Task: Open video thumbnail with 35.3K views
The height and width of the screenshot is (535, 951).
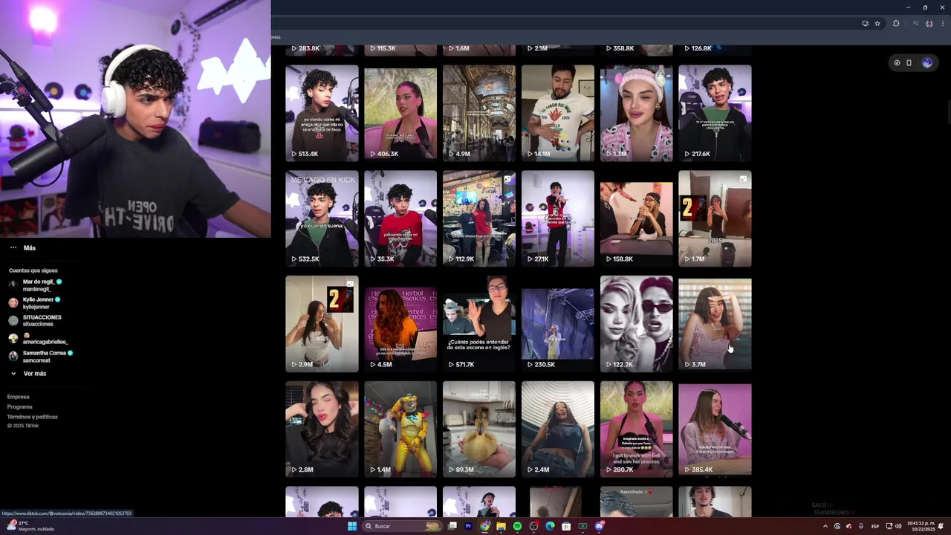Action: [x=400, y=218]
